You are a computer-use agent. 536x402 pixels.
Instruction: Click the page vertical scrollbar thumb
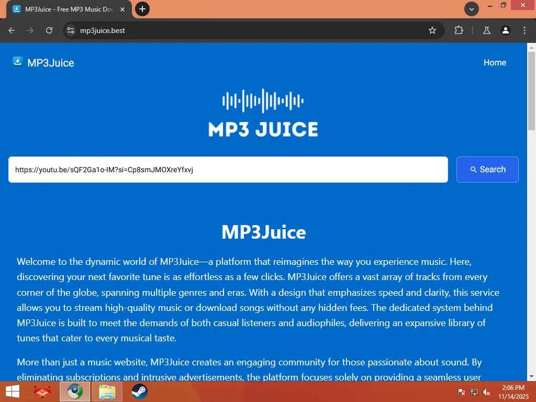pos(531,91)
